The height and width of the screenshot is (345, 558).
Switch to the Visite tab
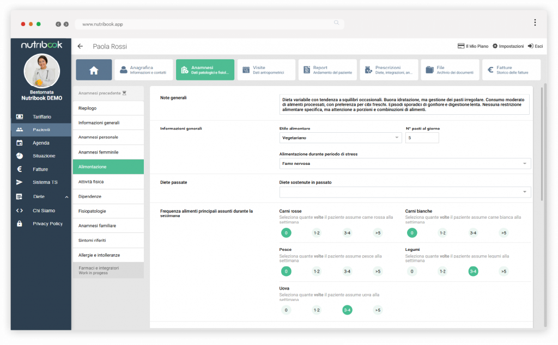coord(266,70)
